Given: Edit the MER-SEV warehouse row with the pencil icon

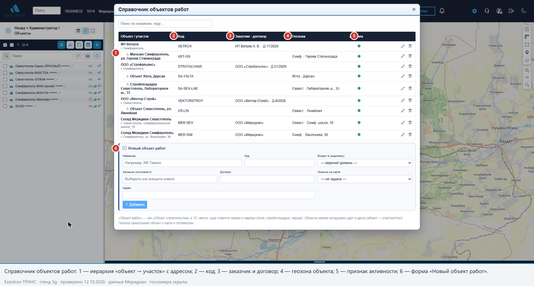Looking at the screenshot, I should pos(403,123).
